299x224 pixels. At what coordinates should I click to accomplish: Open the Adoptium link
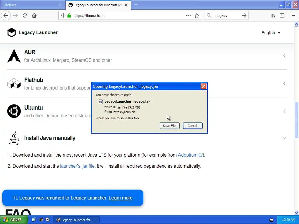pyautogui.click(x=190, y=155)
